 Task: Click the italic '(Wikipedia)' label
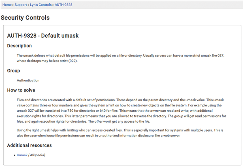click(37, 155)
